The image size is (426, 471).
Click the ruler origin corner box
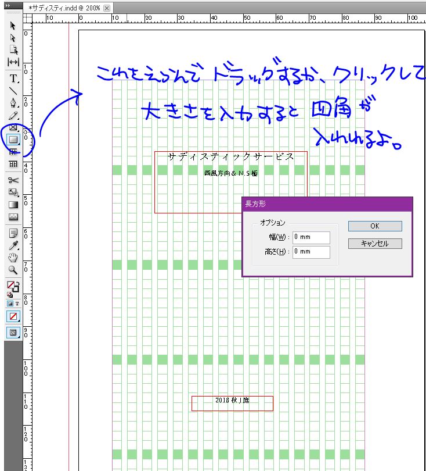tap(28, 19)
